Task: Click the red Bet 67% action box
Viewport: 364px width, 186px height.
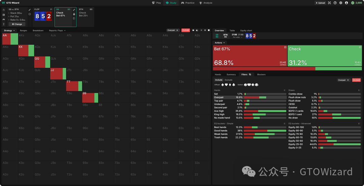Action: 250,56
